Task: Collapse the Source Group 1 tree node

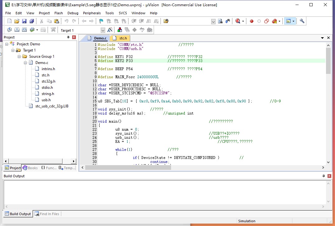Action: (19, 56)
